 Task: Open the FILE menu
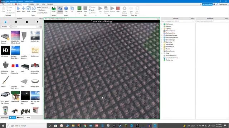click(x=3, y=4)
